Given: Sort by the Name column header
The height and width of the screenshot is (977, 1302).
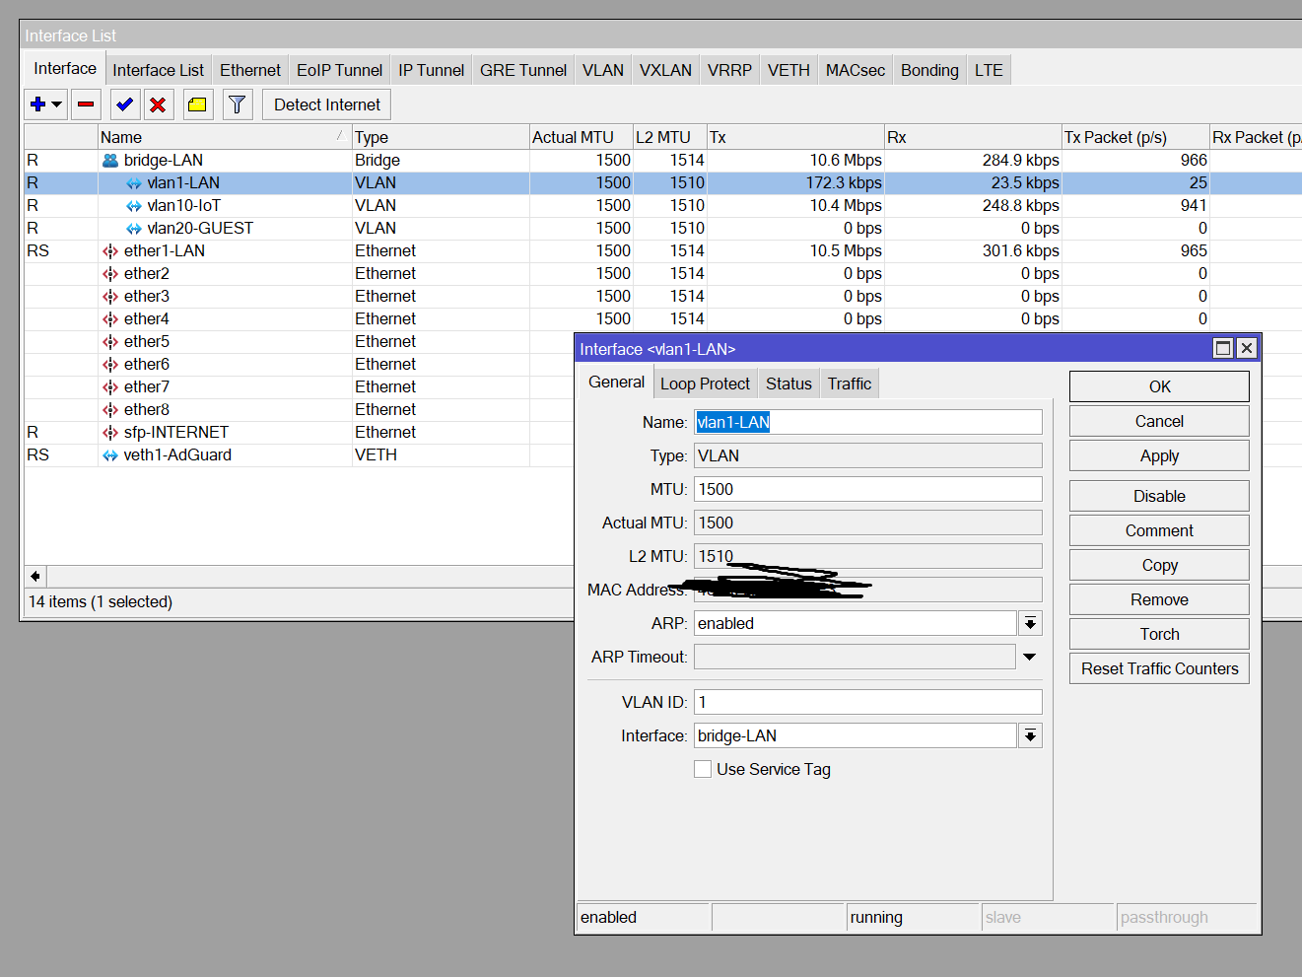Looking at the screenshot, I should pos(224,137).
